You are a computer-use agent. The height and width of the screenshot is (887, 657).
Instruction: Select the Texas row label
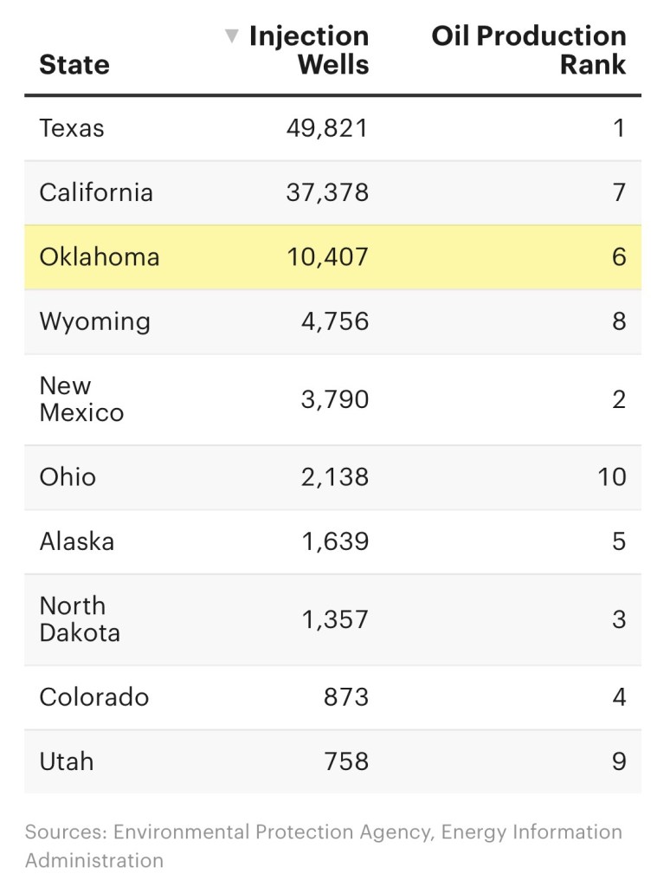click(x=72, y=128)
